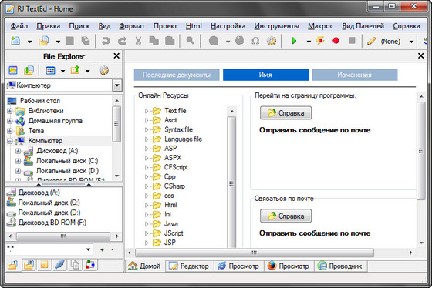
Task: Close the File Explorer panel
Action: tap(116, 56)
